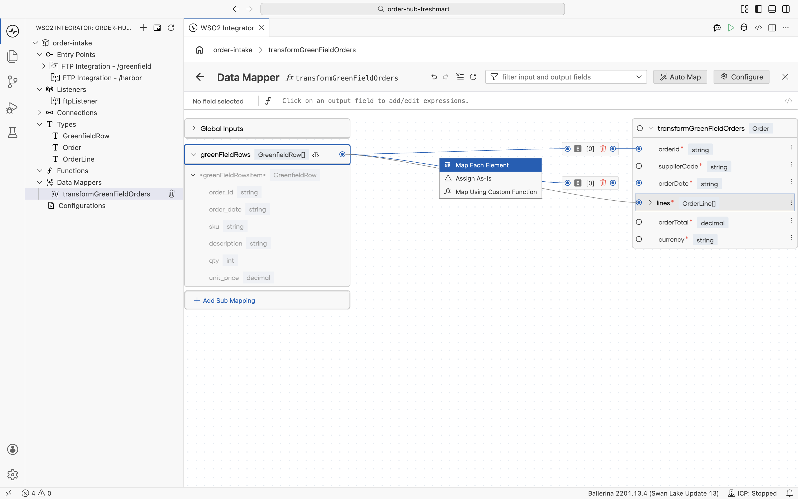Viewport: 798px width, 499px height.
Task: Expand the lines OrderLine[] output field
Action: pyautogui.click(x=650, y=203)
